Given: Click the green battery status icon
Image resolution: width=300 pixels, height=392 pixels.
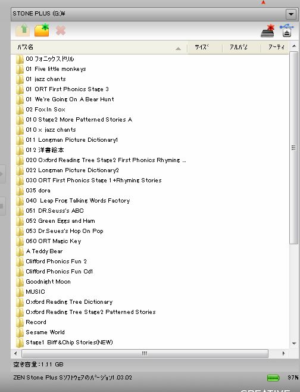Looking at the screenshot, I should pyautogui.click(x=273, y=378).
